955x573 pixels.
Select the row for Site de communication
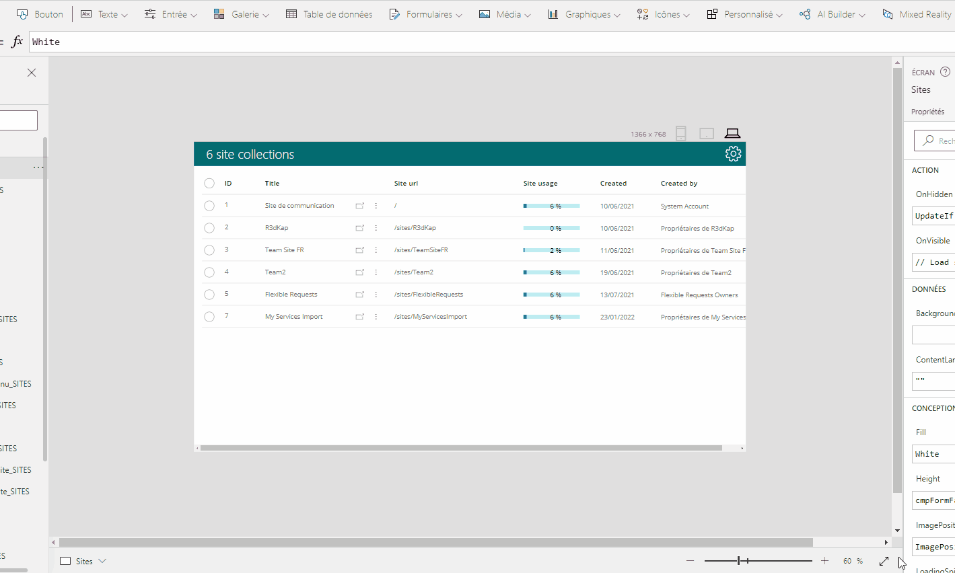tap(209, 206)
